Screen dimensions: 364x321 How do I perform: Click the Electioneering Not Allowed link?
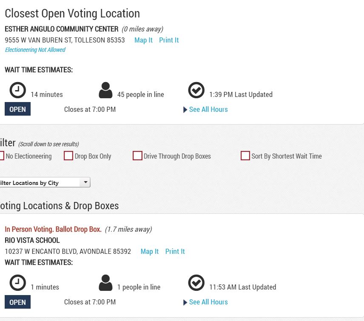click(35, 50)
